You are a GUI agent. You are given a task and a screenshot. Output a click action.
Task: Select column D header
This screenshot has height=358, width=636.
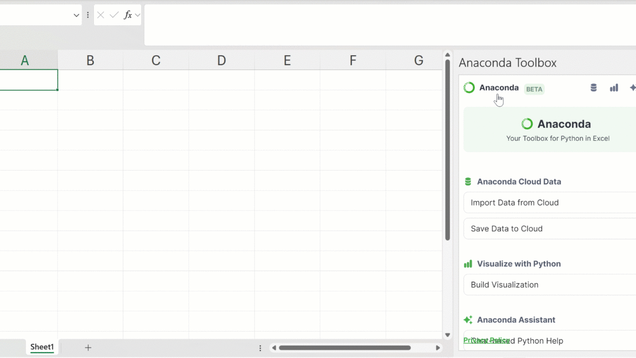222,60
